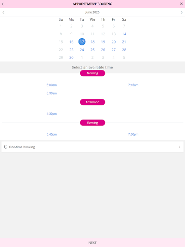Choose the 7:15am time slot
This screenshot has width=185, height=247.
[133, 85]
